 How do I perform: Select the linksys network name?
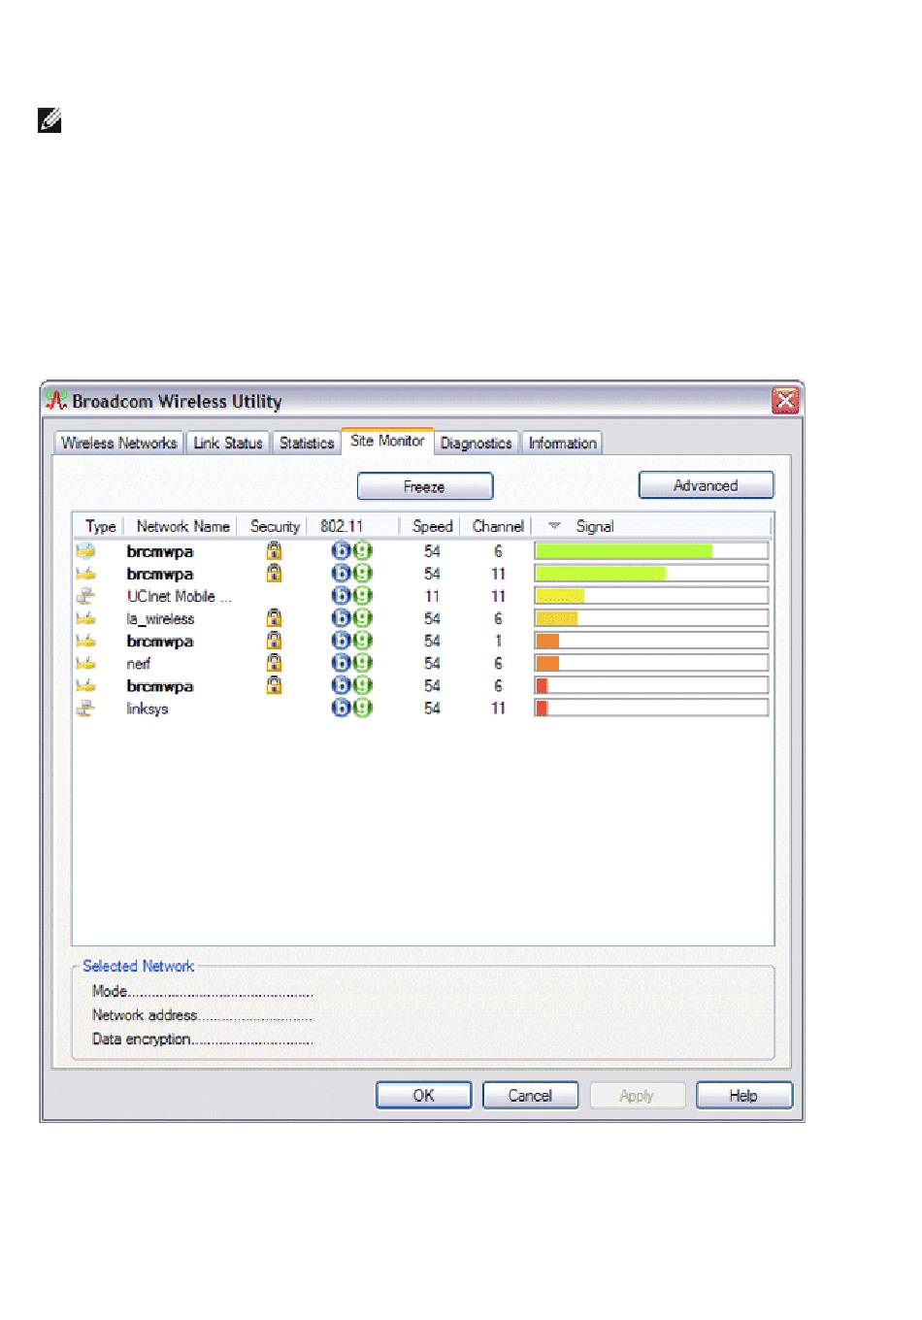point(148,709)
